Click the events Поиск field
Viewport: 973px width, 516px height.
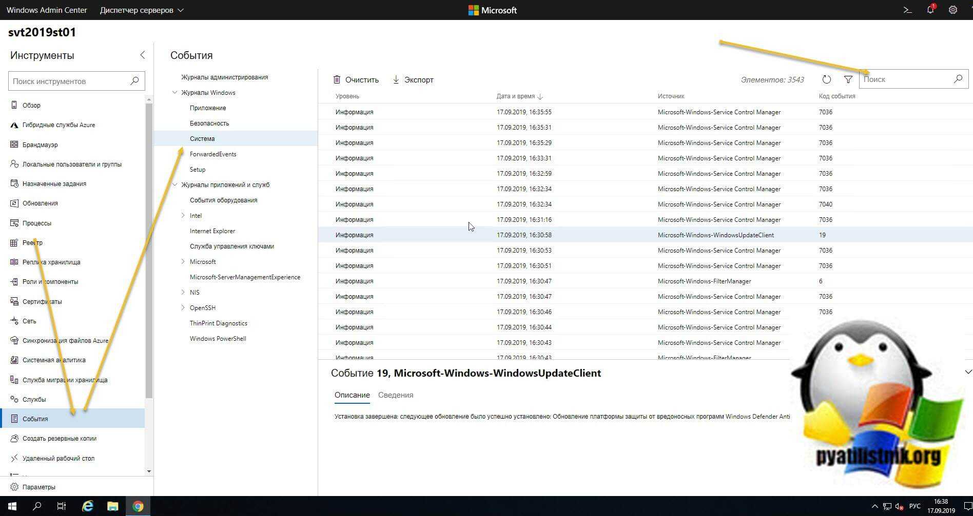click(x=906, y=79)
